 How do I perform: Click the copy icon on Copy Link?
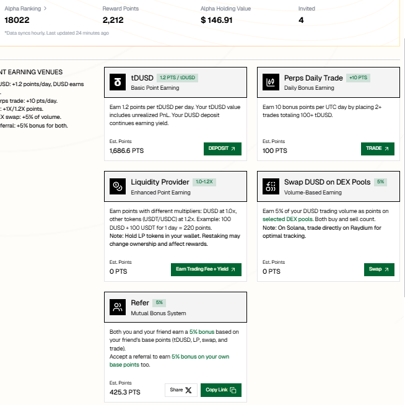point(233,390)
